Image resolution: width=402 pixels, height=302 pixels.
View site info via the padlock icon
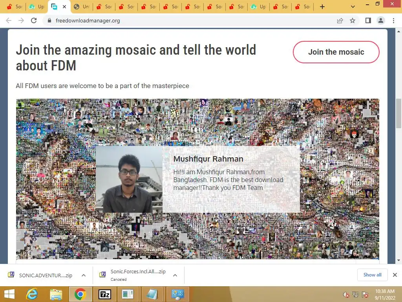(x=49, y=20)
